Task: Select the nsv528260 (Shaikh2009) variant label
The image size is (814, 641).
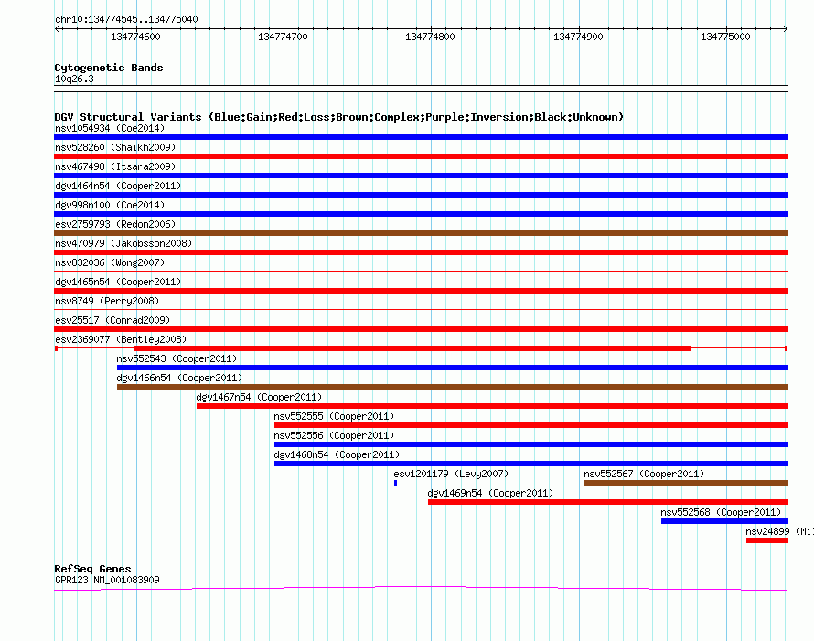Action: (x=115, y=147)
